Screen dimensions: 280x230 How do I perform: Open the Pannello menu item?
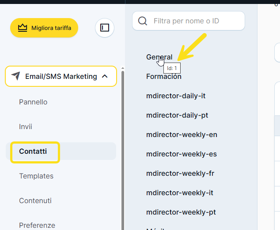pyautogui.click(x=33, y=102)
